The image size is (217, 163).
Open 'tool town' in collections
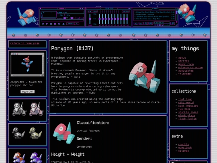click(185, 99)
